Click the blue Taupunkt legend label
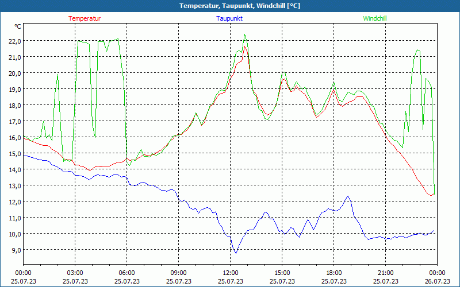Screen dimensions: 460x287 click(x=229, y=18)
